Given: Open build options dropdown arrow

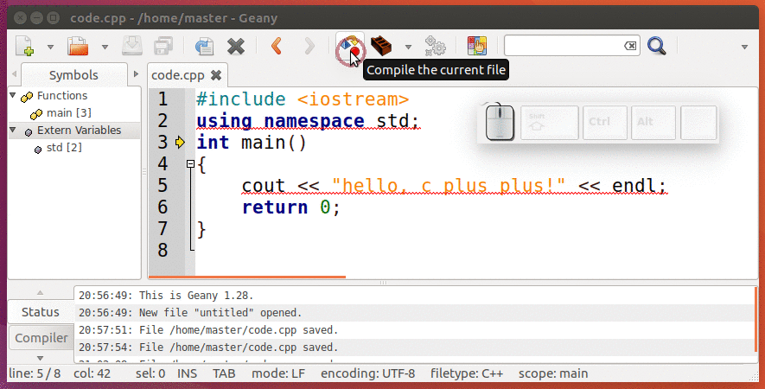Looking at the screenshot, I should (x=408, y=47).
